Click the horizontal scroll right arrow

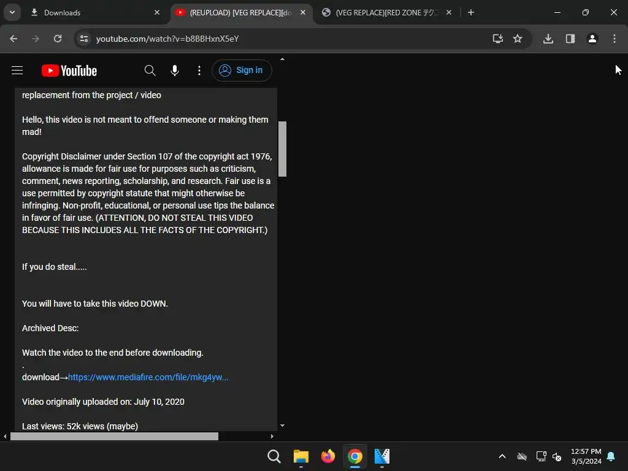[x=272, y=436]
